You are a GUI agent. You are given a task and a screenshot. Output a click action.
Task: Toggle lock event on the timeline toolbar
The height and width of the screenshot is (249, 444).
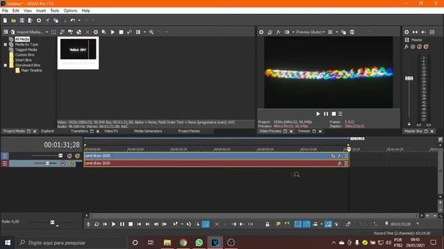click(x=267, y=224)
